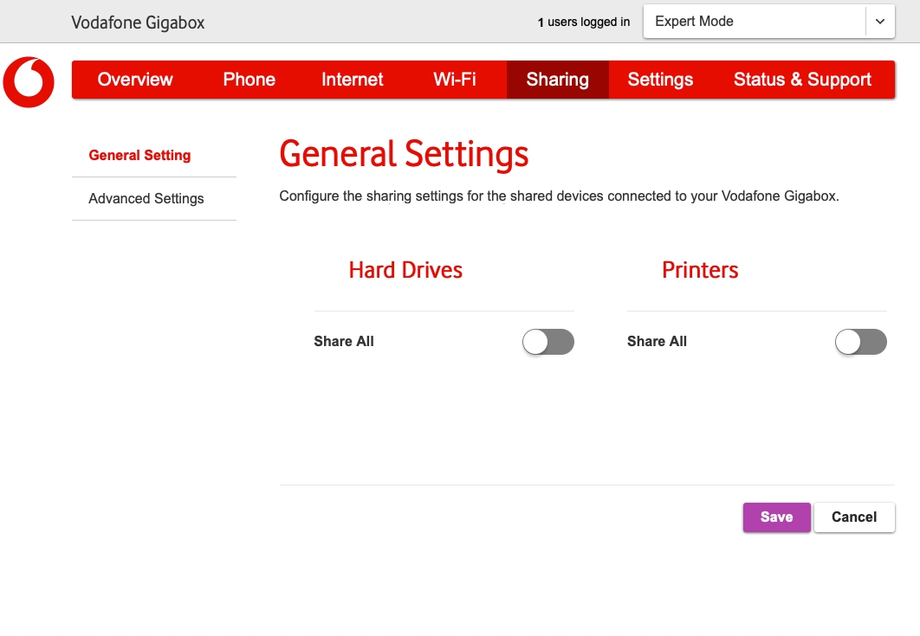The width and height of the screenshot is (920, 636).
Task: Click the users logged in counter
Action: tap(583, 22)
